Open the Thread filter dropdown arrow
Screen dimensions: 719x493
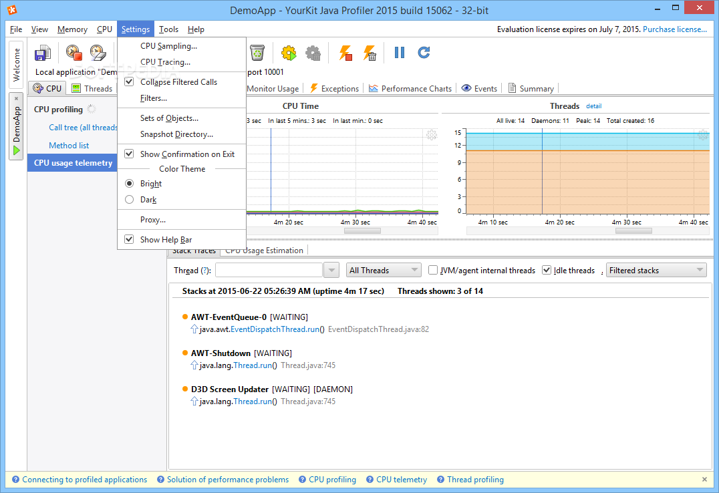[331, 270]
